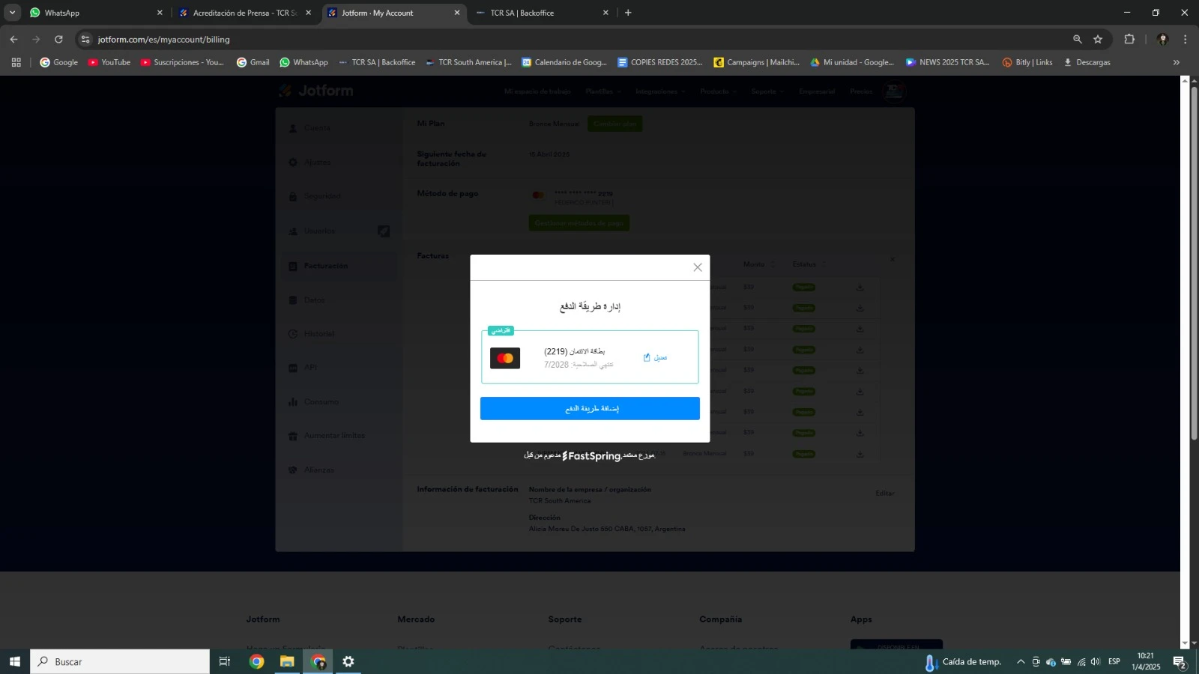Click the edit link next to card 2219
The image size is (1199, 674).
(655, 357)
